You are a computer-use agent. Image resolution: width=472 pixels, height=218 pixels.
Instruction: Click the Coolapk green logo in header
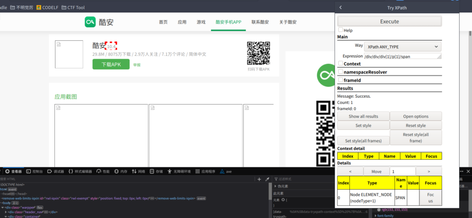[90, 22]
